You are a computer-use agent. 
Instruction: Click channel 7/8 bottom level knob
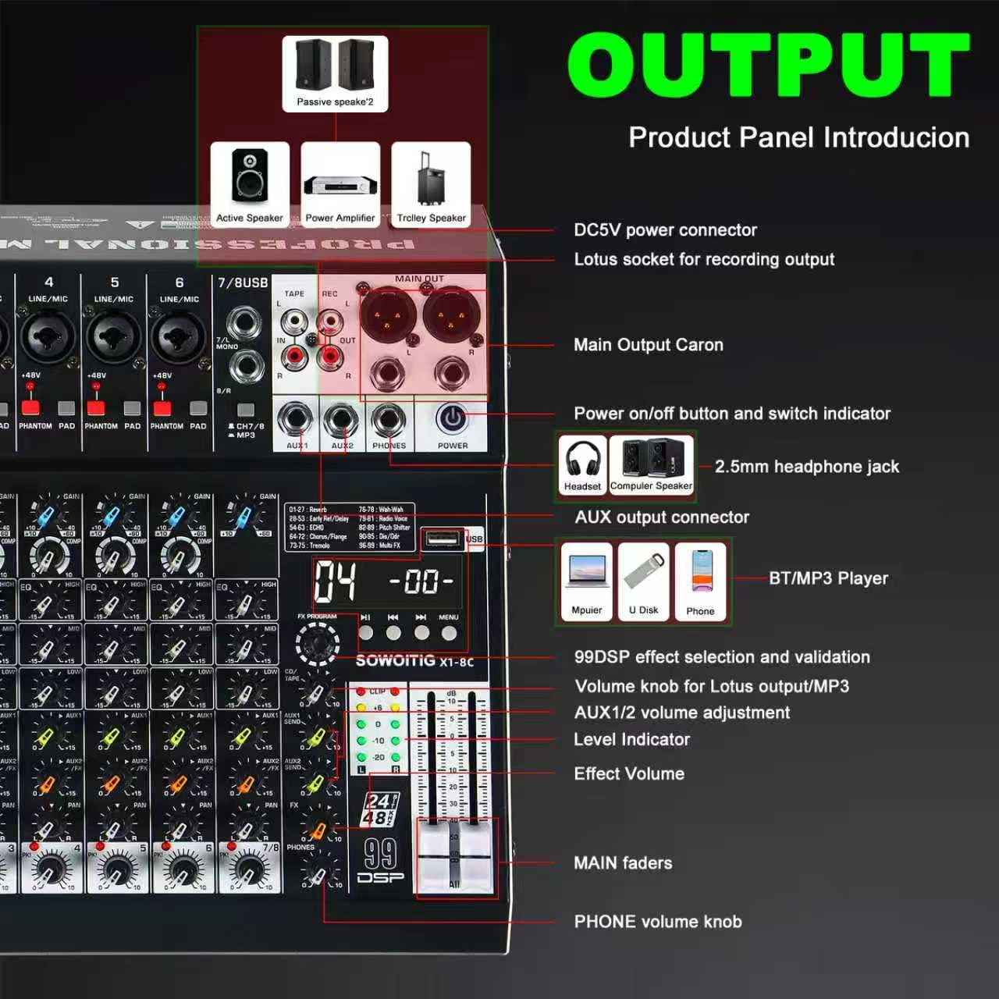[x=250, y=871]
